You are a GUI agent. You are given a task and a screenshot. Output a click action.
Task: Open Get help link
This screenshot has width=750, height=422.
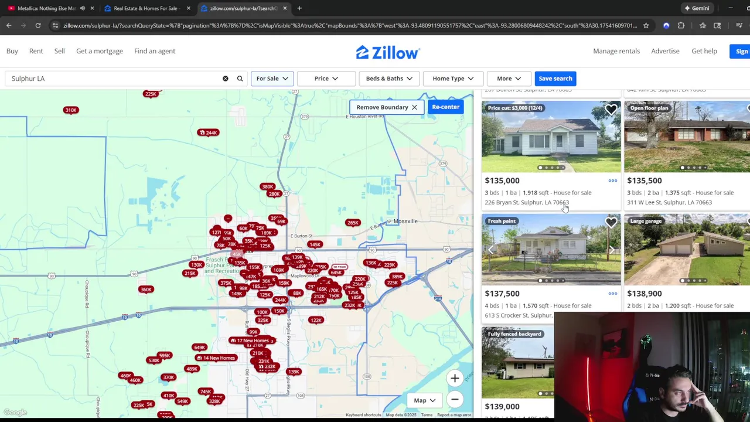(x=704, y=51)
